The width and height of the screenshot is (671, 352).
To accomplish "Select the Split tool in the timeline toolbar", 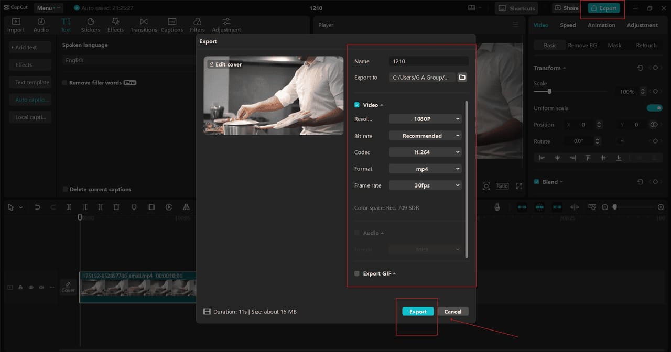I will pos(69,207).
